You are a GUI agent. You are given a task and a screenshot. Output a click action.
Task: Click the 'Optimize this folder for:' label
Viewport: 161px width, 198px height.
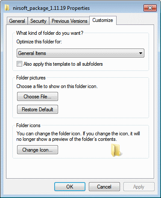39,42
